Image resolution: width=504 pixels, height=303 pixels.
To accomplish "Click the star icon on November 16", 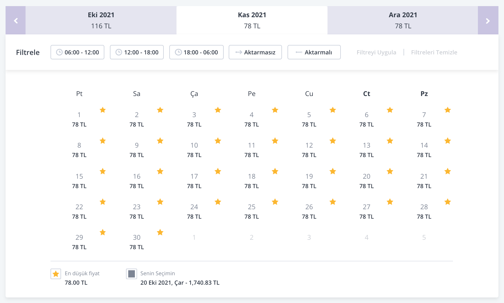I will (x=160, y=171).
